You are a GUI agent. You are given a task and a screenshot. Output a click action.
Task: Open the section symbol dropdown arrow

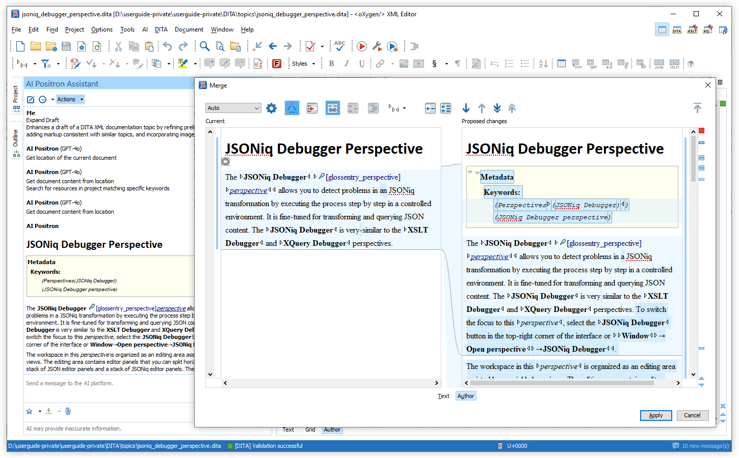tap(446, 64)
